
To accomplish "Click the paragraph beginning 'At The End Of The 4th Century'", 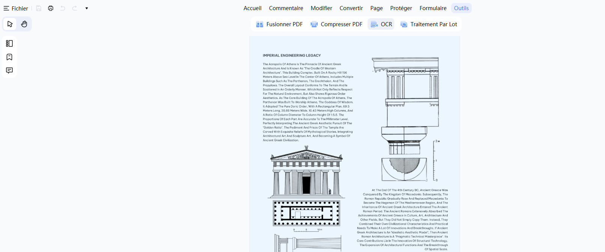I will (x=402, y=219).
